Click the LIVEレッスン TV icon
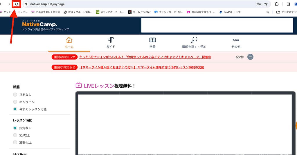 [79, 85]
